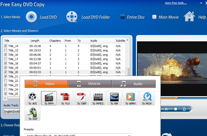Minimize the Free Easy DVD Copy window
Image resolution: width=207 pixels, height=136 pixels.
click(201, 3)
